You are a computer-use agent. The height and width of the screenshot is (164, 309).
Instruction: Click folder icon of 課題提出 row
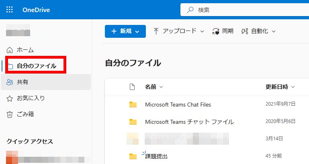[x=133, y=156]
